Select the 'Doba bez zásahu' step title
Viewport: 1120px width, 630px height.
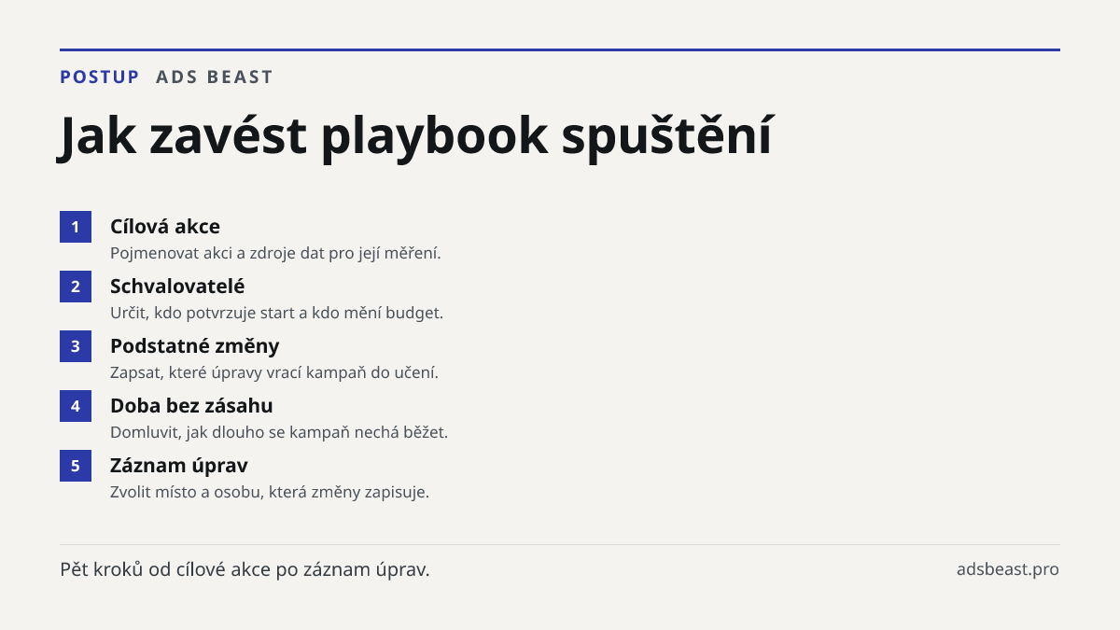[x=191, y=406]
